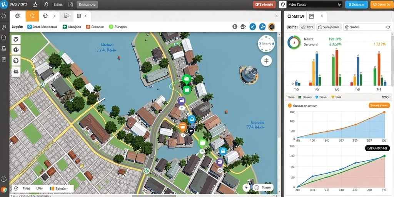
Task: Switch to the map tab with the layers icon
Action: tap(66, 16)
